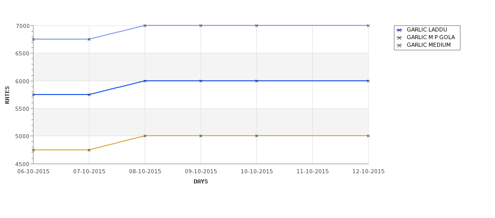Click the DAYS axis title
This screenshot has width=495, height=218.
click(x=201, y=182)
